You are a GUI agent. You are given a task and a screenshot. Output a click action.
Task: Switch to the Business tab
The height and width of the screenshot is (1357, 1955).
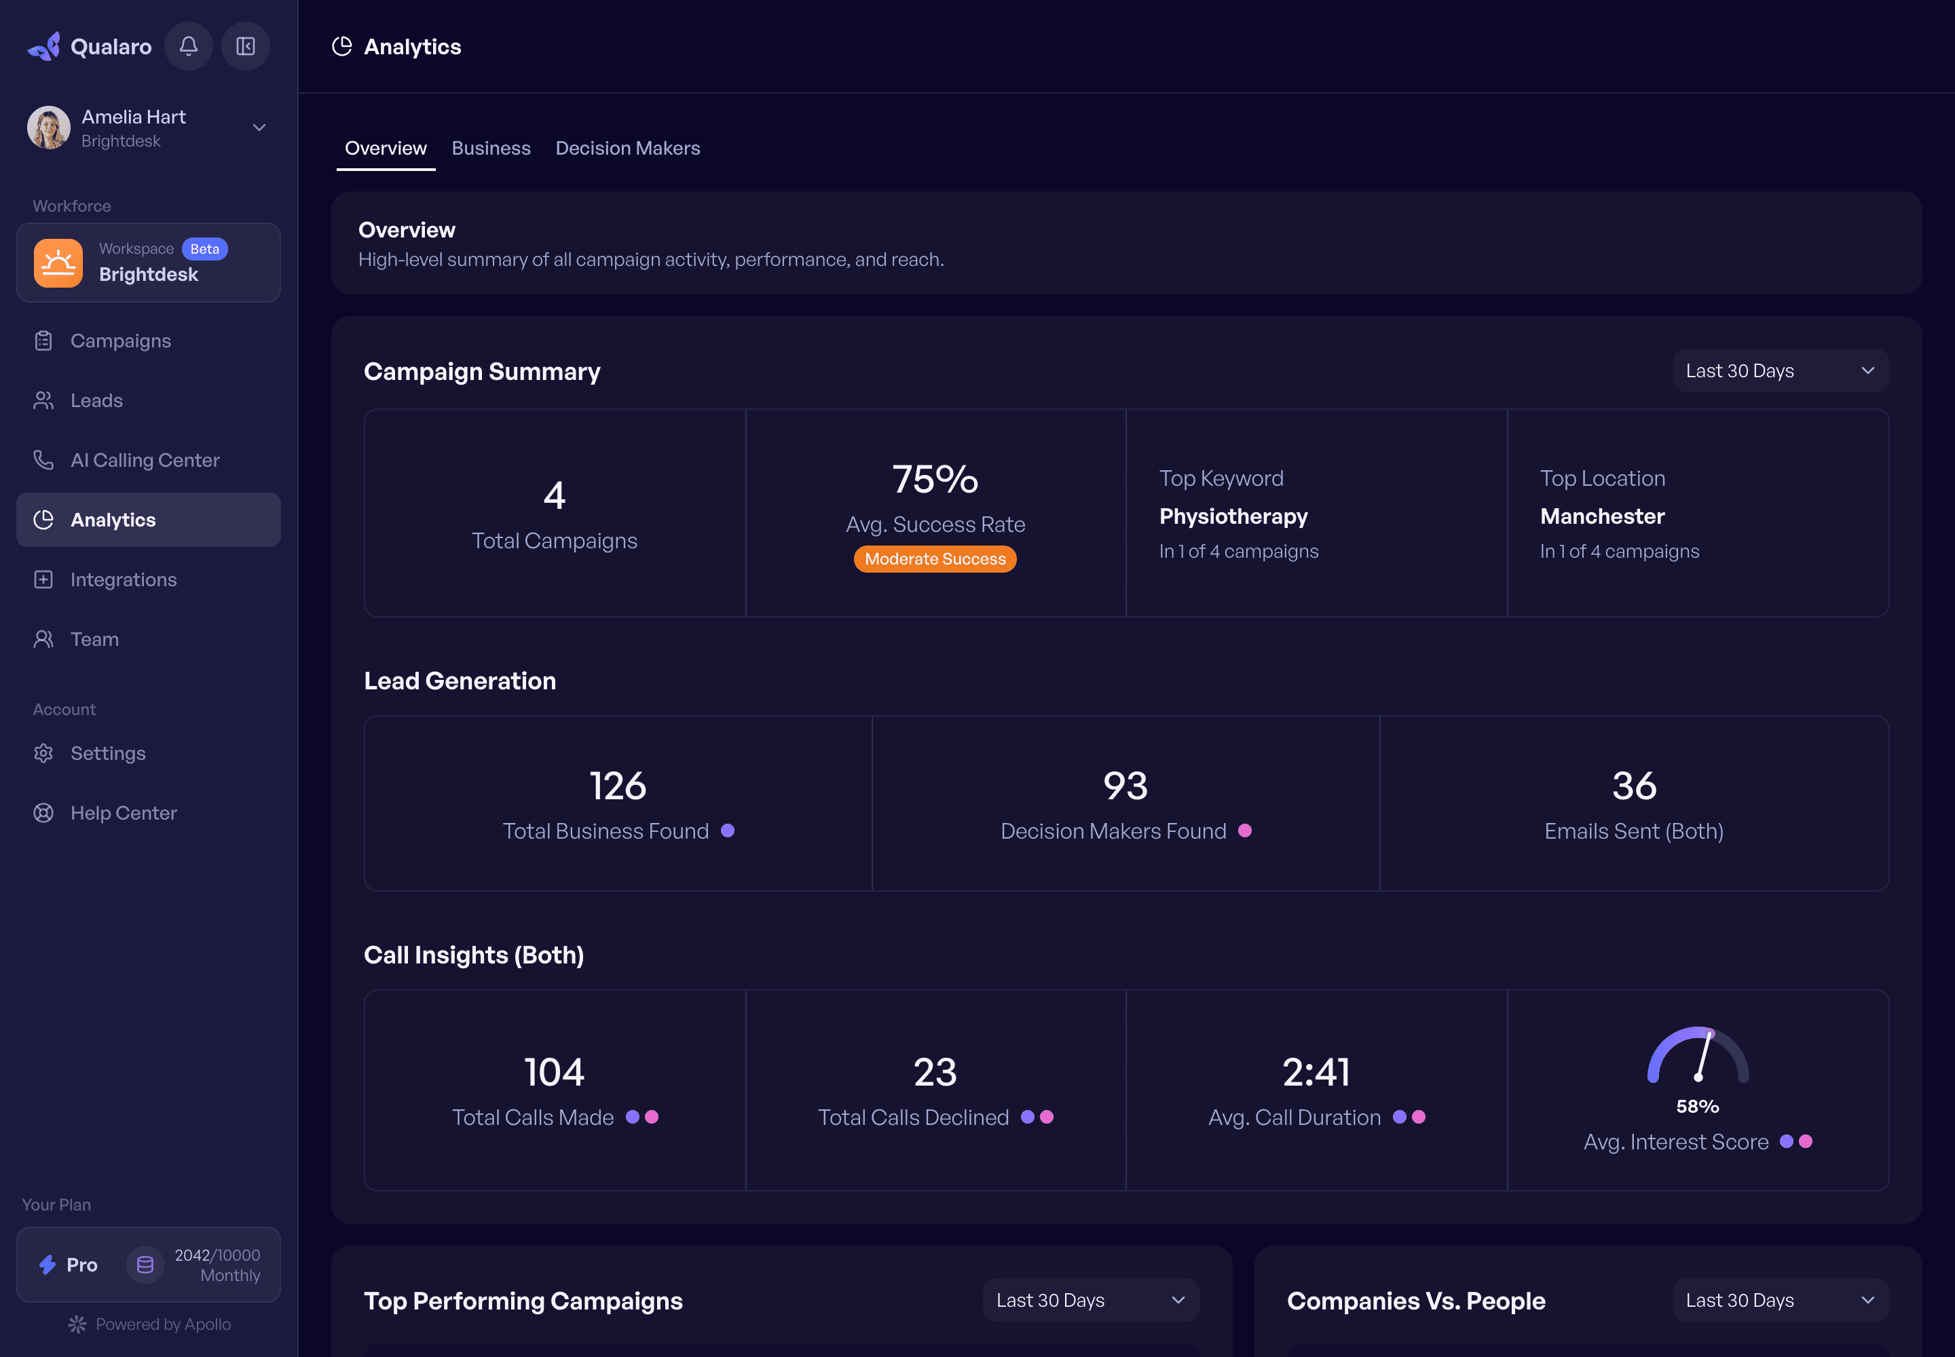tap(491, 148)
